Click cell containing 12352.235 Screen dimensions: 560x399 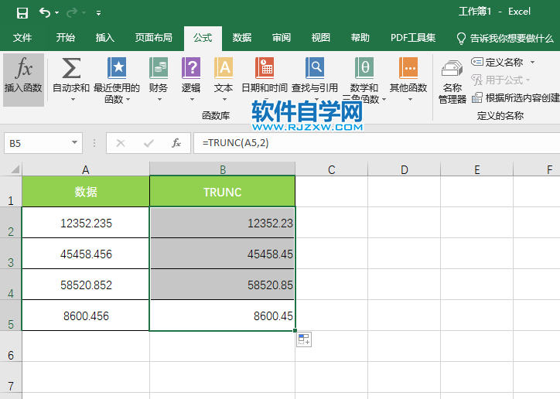click(x=86, y=223)
